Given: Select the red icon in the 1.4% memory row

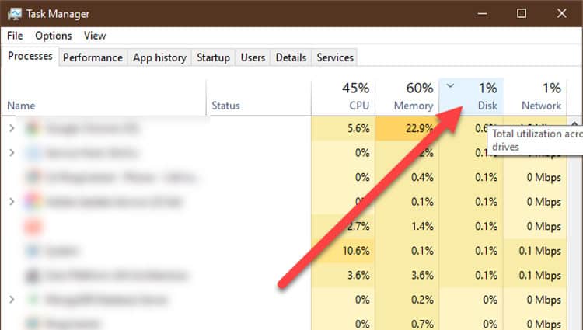Looking at the screenshot, I should coord(33,226).
